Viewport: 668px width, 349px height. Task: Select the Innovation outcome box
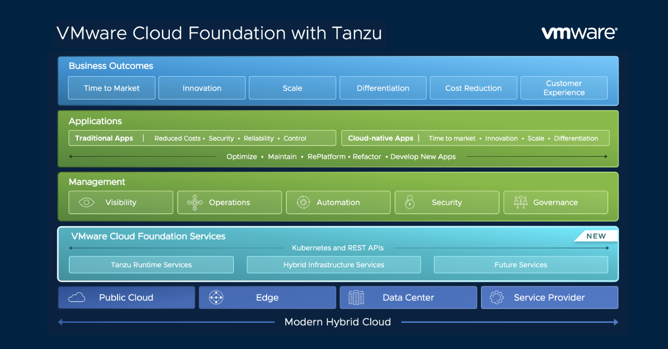click(x=202, y=88)
